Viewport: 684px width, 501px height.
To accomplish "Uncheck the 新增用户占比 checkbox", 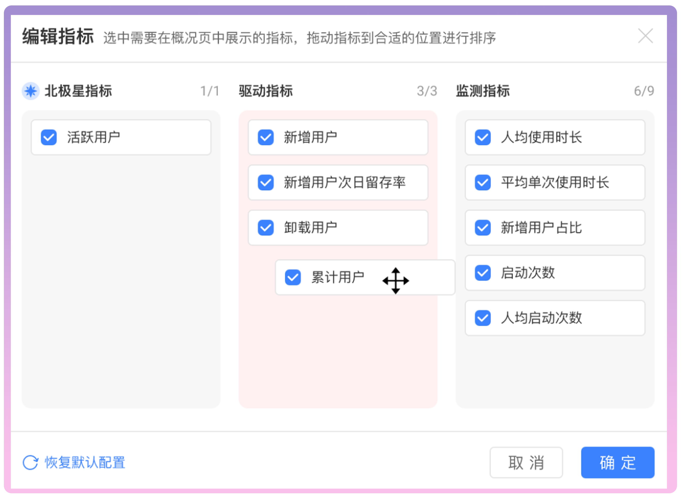I will [x=483, y=228].
